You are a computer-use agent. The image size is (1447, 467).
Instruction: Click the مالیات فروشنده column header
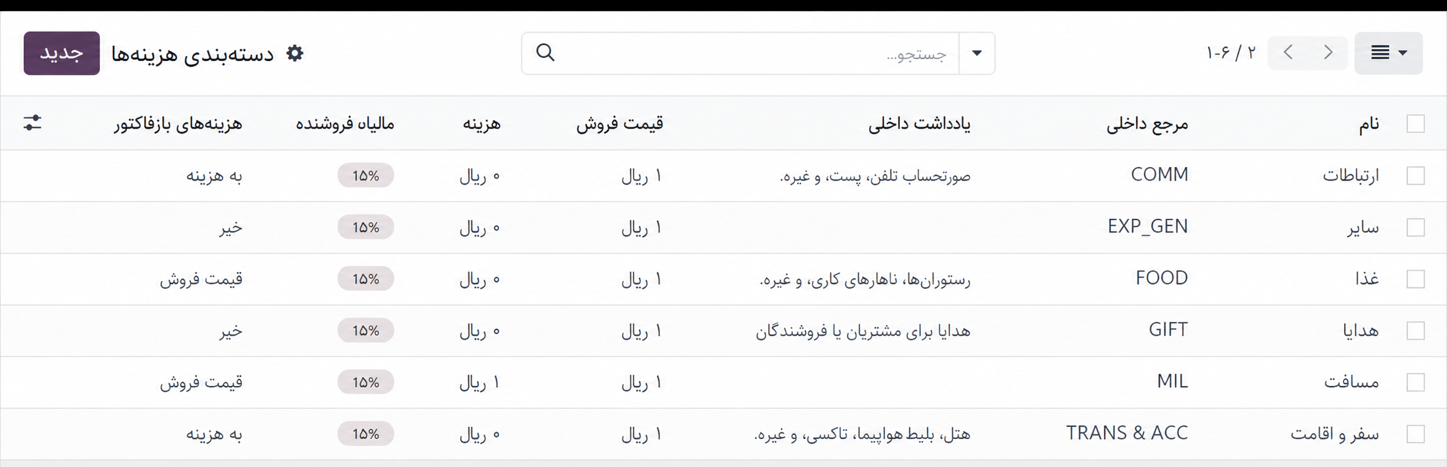pos(345,123)
